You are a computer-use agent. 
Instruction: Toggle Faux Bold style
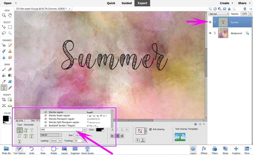(113, 130)
